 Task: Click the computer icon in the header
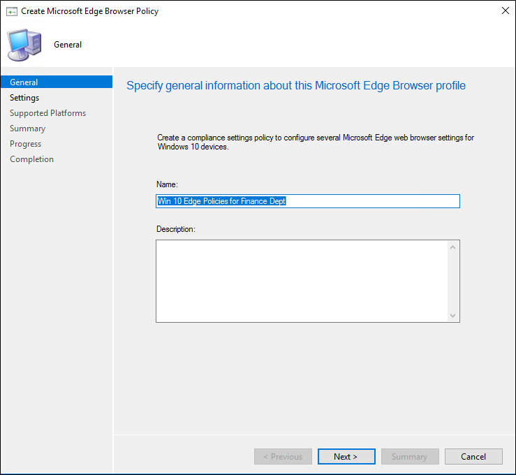[x=23, y=45]
